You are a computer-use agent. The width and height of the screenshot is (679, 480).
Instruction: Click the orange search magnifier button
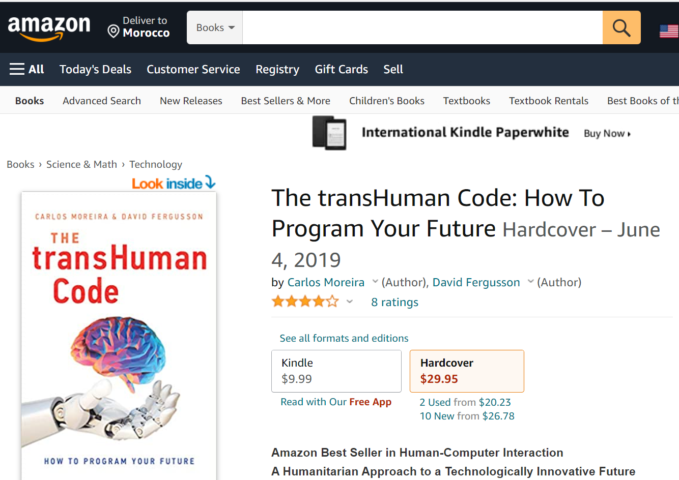[x=621, y=27]
